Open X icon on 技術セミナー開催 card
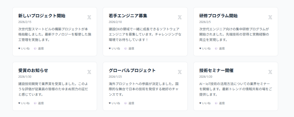This screenshot has width=294, height=117. point(270,72)
